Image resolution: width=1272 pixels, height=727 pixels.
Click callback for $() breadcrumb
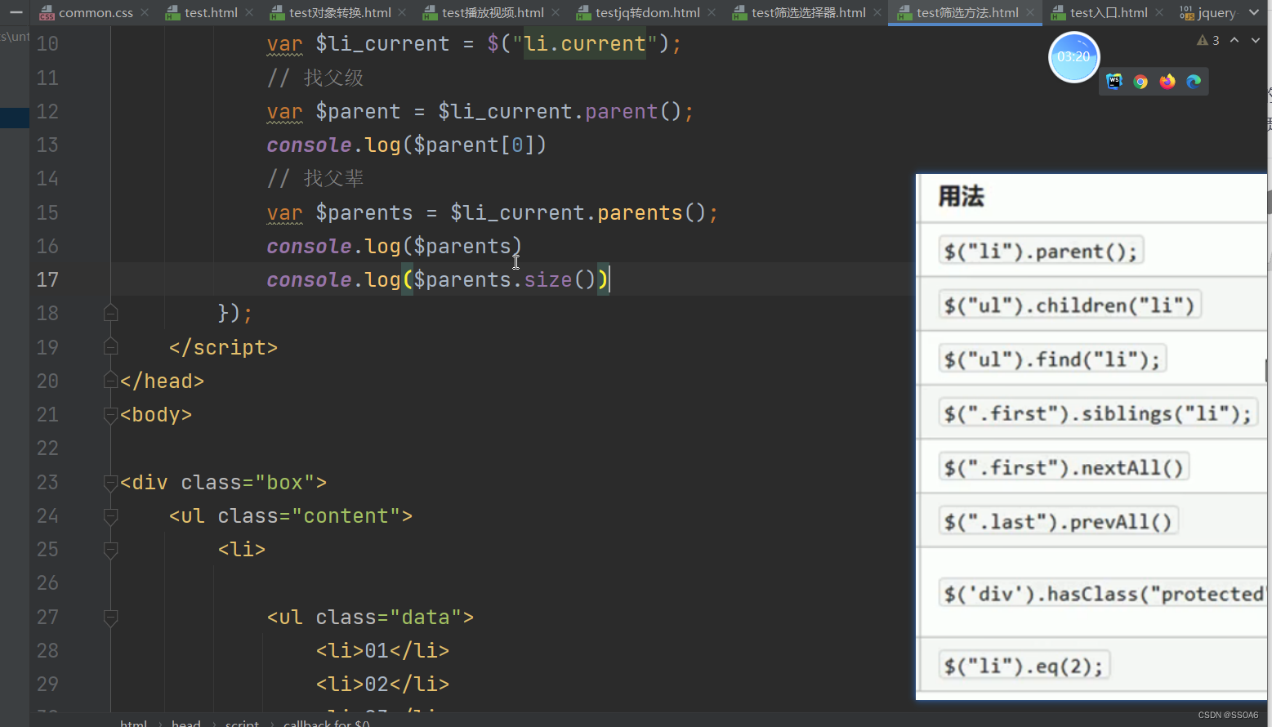click(x=327, y=722)
